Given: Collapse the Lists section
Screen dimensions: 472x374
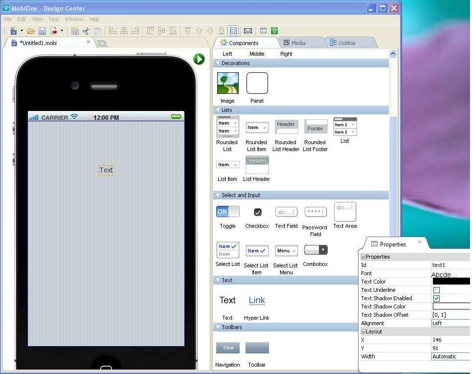Looking at the screenshot, I should [x=218, y=110].
